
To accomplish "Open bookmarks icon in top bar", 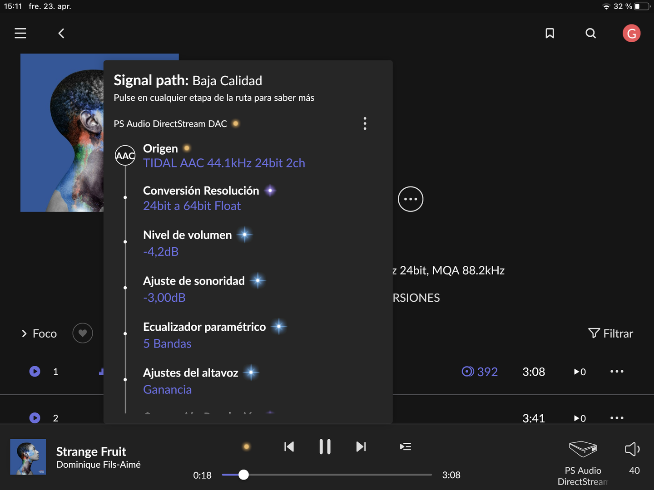I will (x=550, y=33).
